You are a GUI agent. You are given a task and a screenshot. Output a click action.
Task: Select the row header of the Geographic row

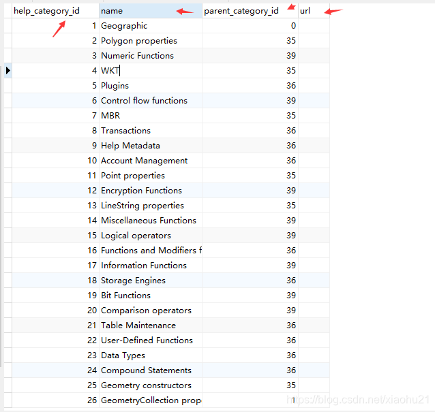point(7,26)
